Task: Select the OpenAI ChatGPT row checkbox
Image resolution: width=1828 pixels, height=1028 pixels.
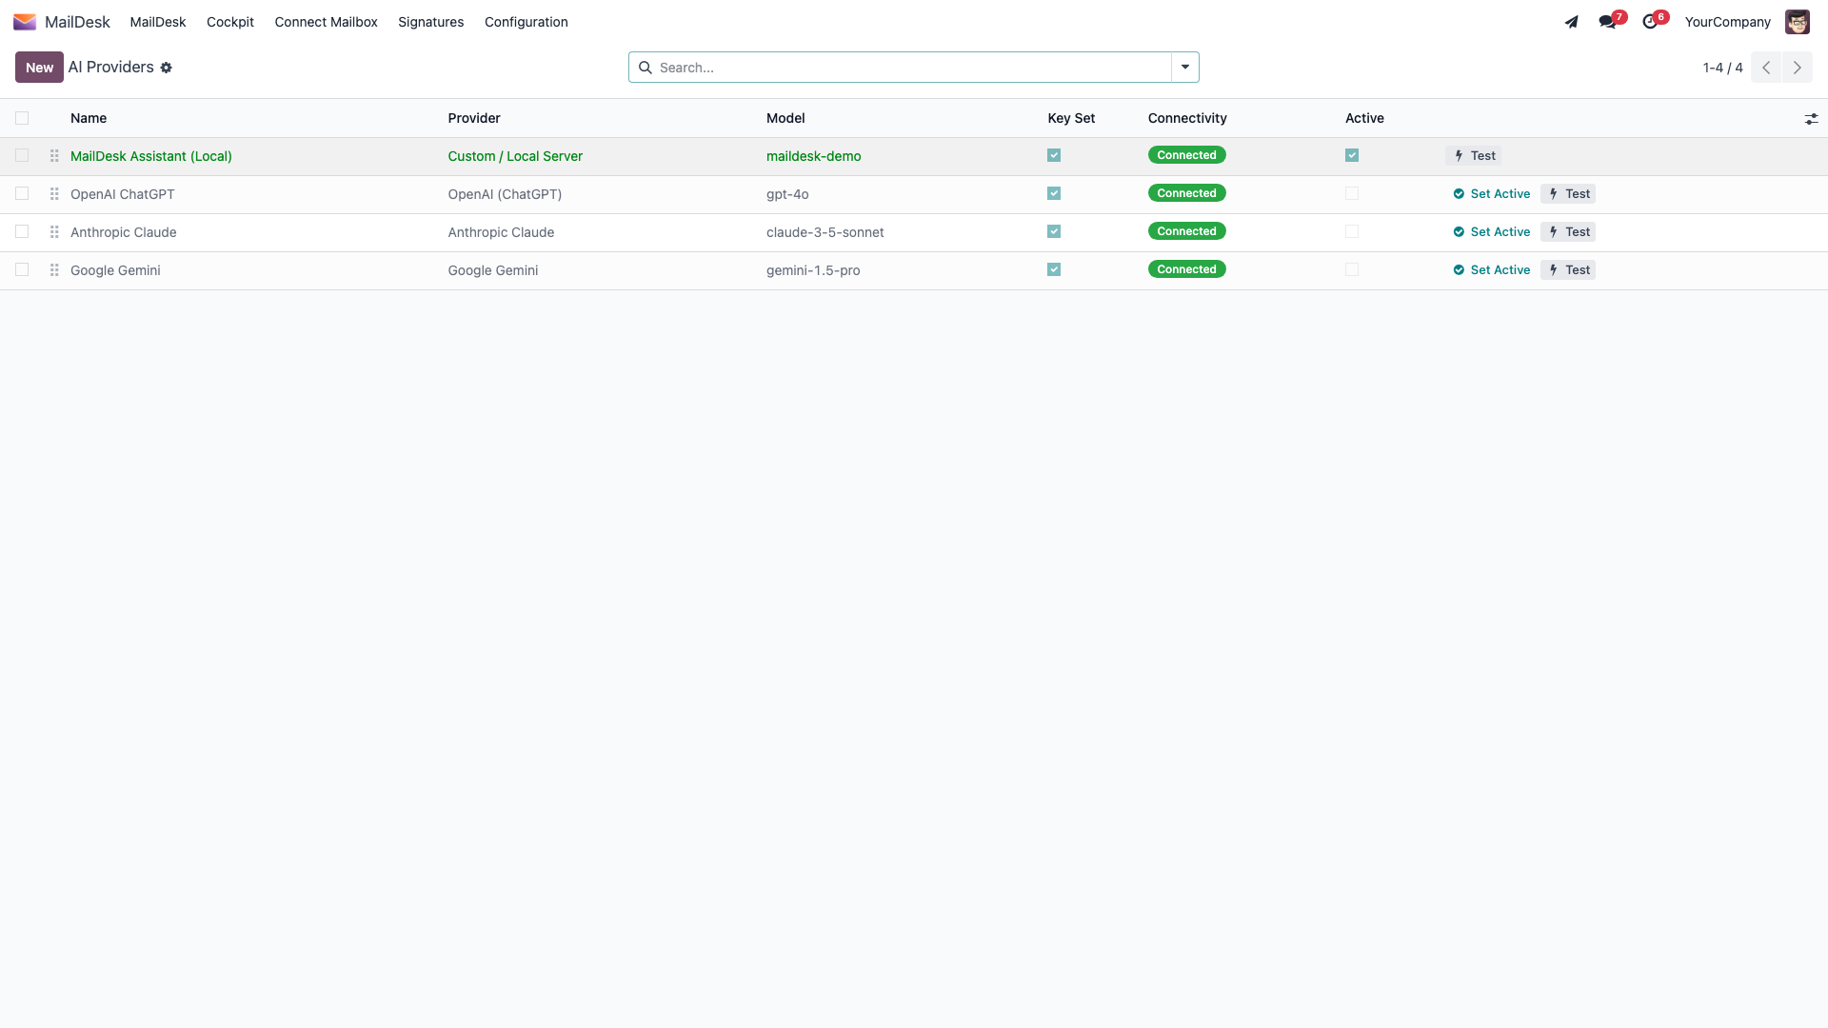Action: coord(22,193)
